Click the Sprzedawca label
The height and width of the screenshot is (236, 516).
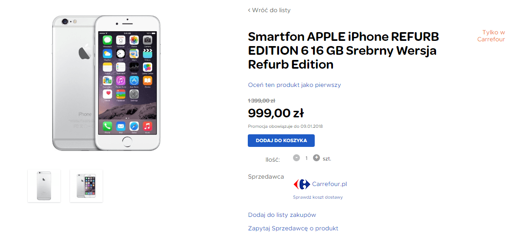click(266, 177)
